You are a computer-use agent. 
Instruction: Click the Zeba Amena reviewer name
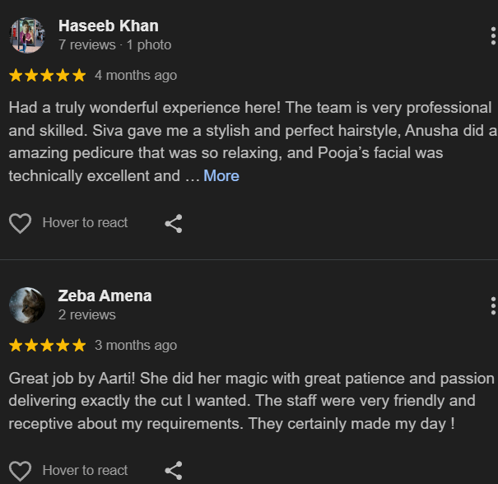(x=105, y=296)
